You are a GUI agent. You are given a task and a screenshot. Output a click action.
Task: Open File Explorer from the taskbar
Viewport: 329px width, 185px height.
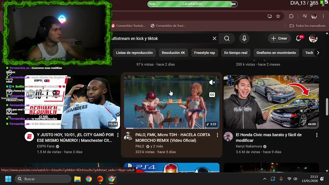tap(77, 179)
